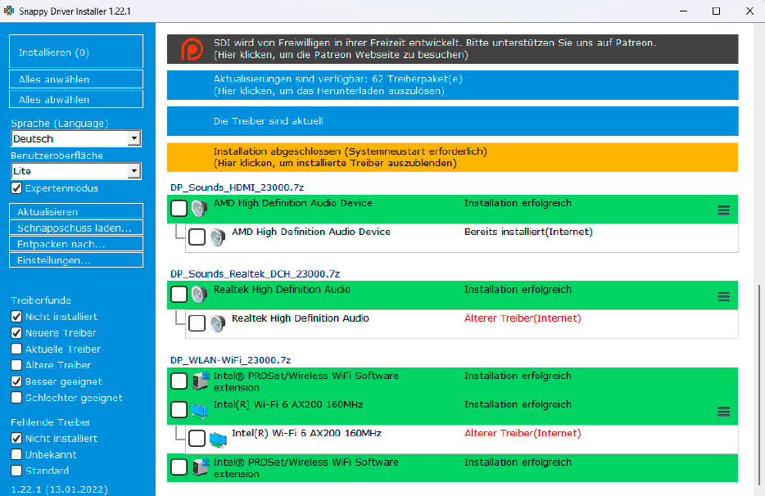Click speaker icon of Realtek driver marked Installation erfolgreich
The width and height of the screenshot is (765, 496).
click(x=199, y=295)
